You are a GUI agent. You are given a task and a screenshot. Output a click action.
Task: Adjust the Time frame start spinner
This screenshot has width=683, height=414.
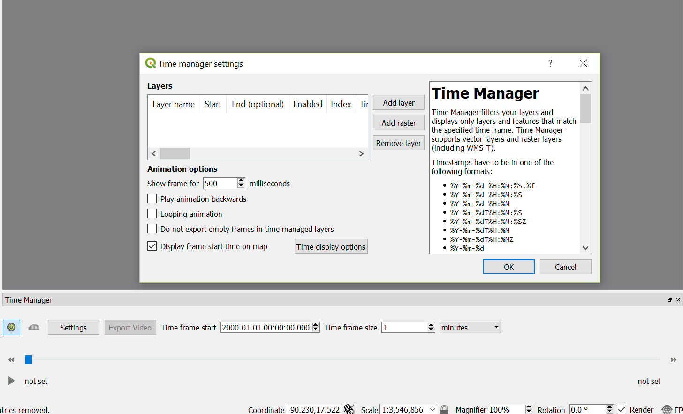(x=316, y=327)
